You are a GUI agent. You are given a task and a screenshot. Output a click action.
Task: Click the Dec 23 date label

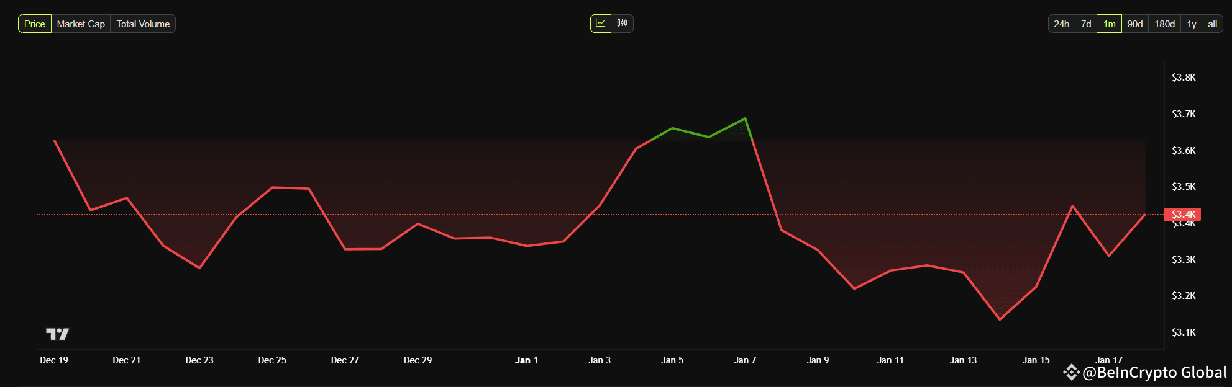tap(199, 360)
